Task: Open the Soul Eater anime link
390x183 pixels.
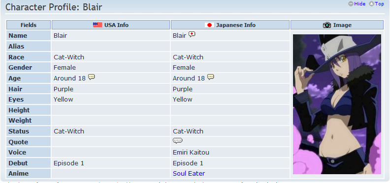Action: (189, 174)
